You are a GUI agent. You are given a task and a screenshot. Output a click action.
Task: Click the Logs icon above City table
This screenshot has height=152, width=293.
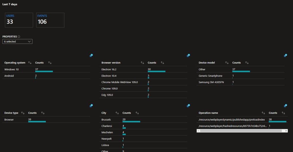(188, 106)
